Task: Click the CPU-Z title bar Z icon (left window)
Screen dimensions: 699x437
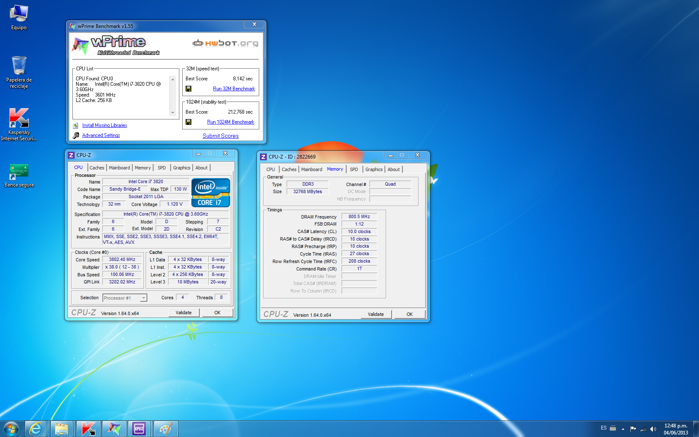Action: pyautogui.click(x=71, y=155)
